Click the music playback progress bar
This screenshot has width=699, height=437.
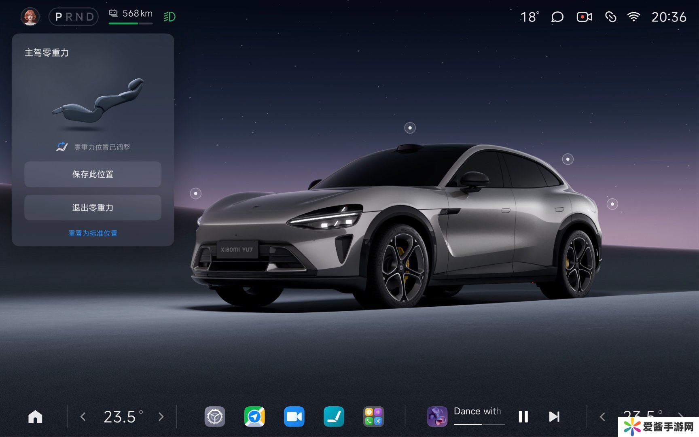click(479, 424)
